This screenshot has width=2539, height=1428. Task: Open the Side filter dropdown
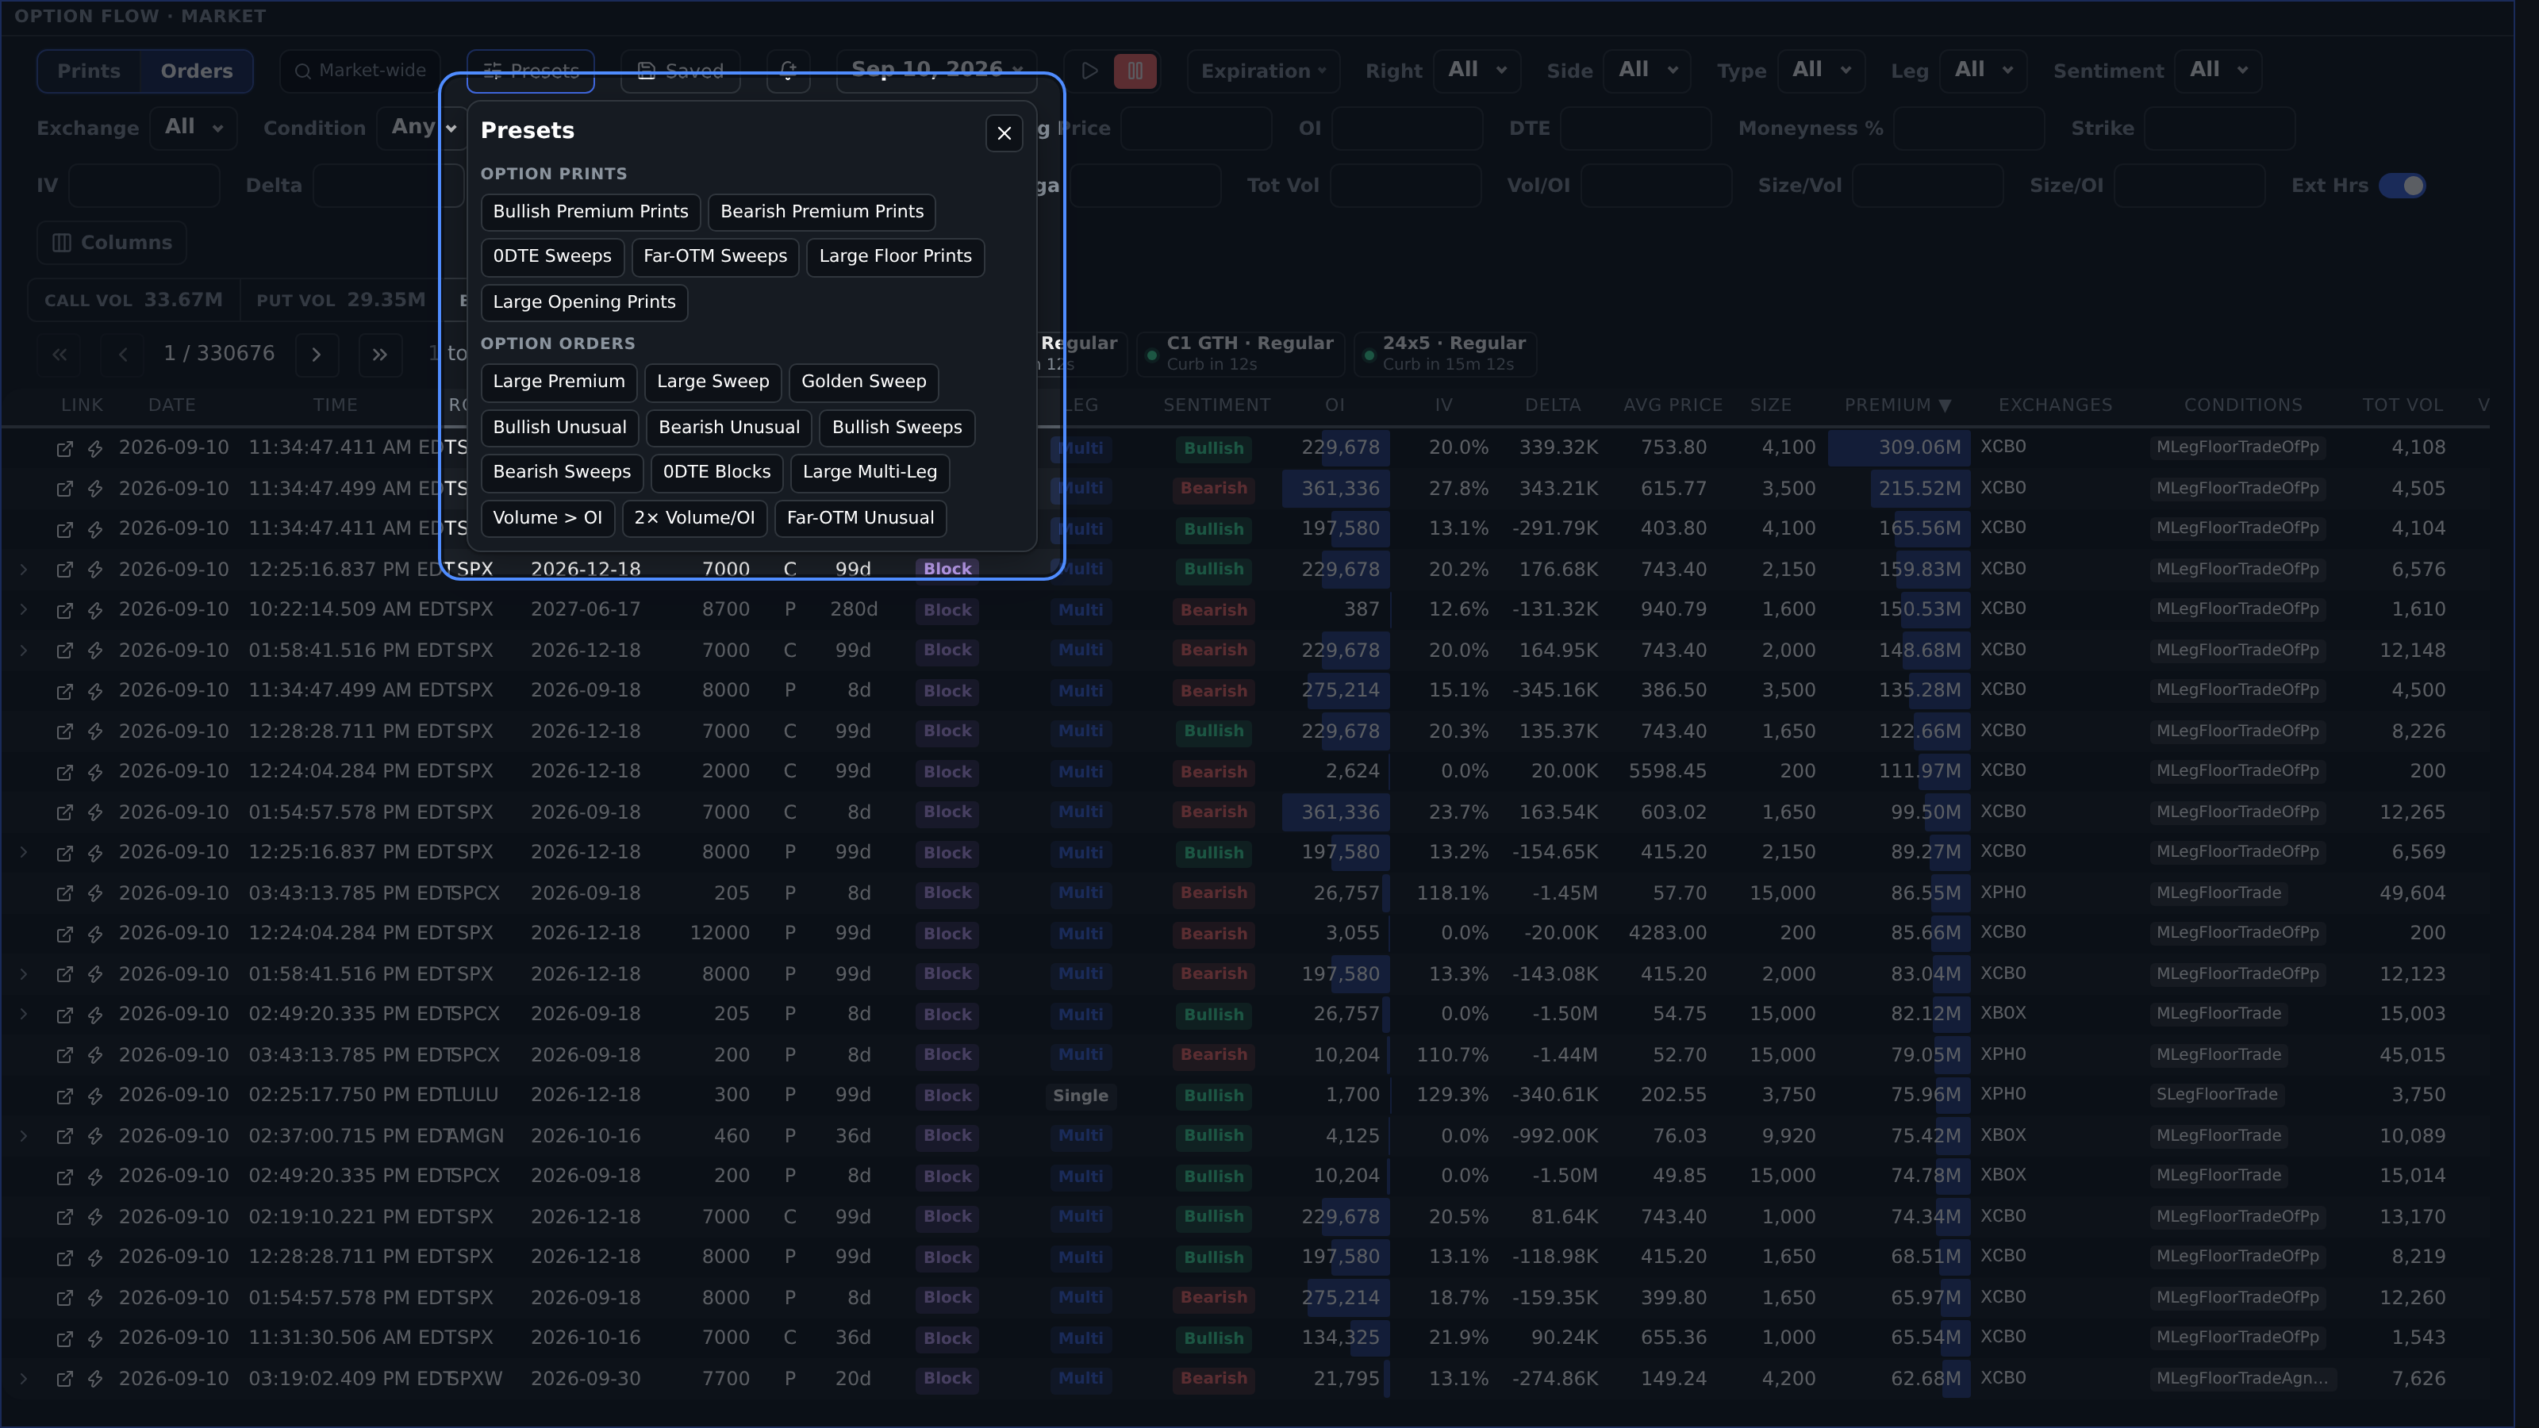[1647, 71]
